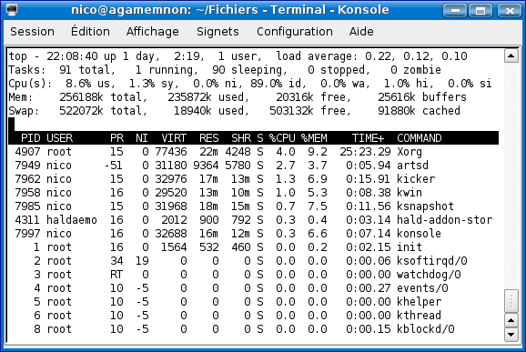Click the vertical scrollbar thumb

click(x=511, y=301)
